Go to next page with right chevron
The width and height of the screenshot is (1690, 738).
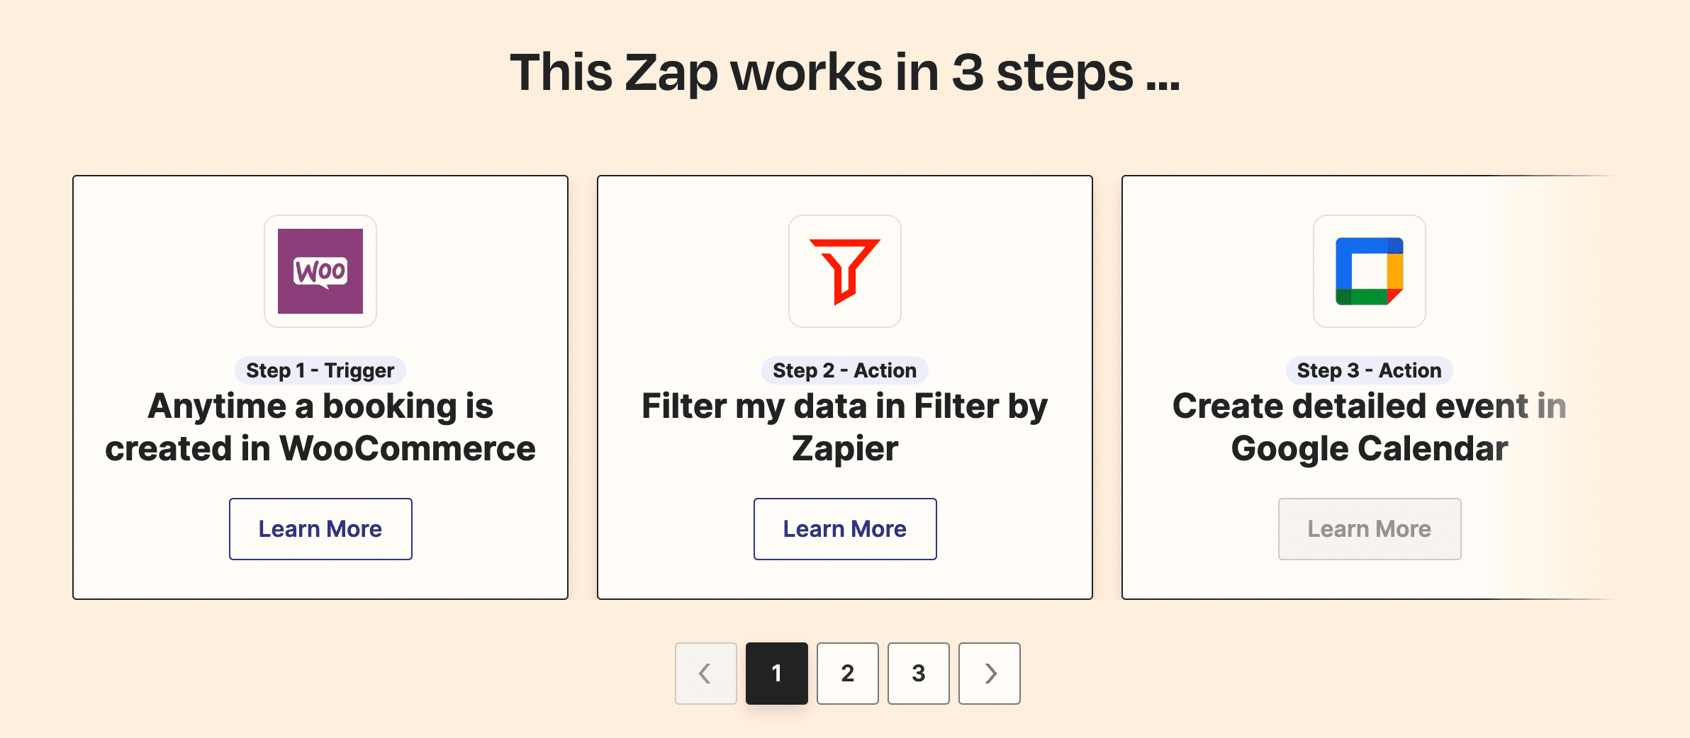990,674
